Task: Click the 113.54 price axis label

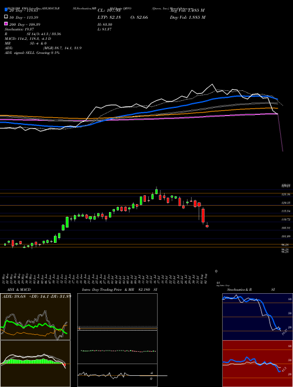Action: tap(286, 211)
